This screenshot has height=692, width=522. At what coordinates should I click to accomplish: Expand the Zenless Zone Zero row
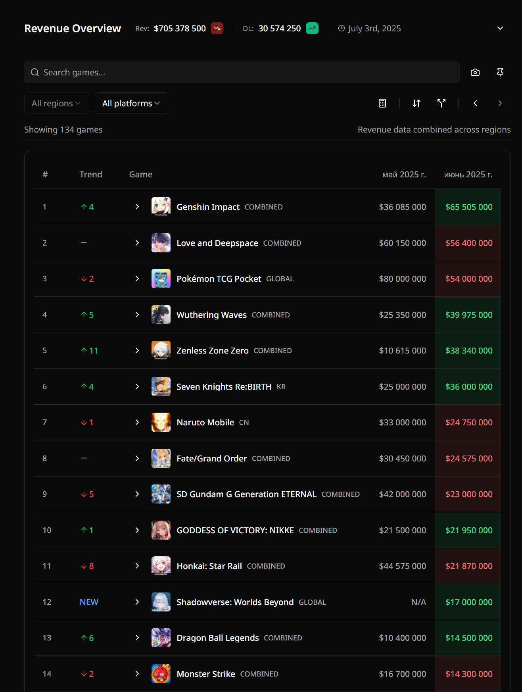[x=137, y=350]
